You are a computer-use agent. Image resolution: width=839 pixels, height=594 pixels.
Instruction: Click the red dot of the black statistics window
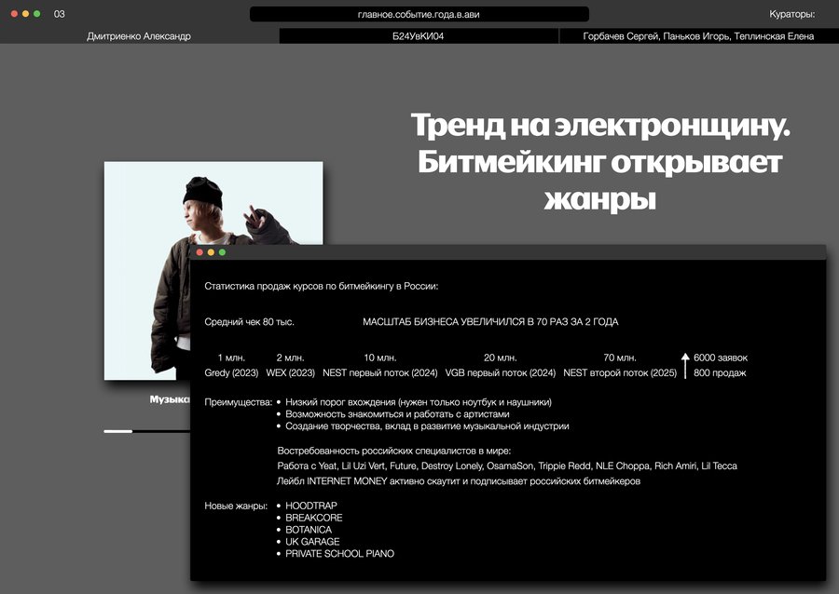[x=199, y=252]
